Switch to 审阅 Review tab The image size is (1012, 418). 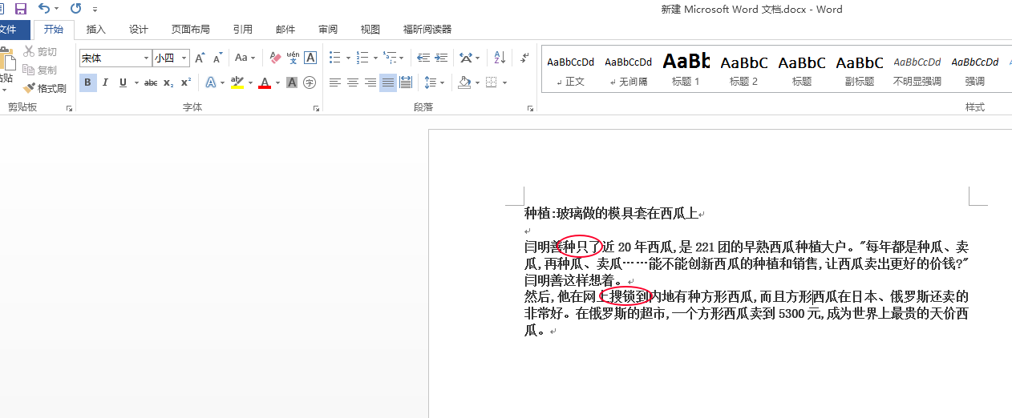click(328, 30)
